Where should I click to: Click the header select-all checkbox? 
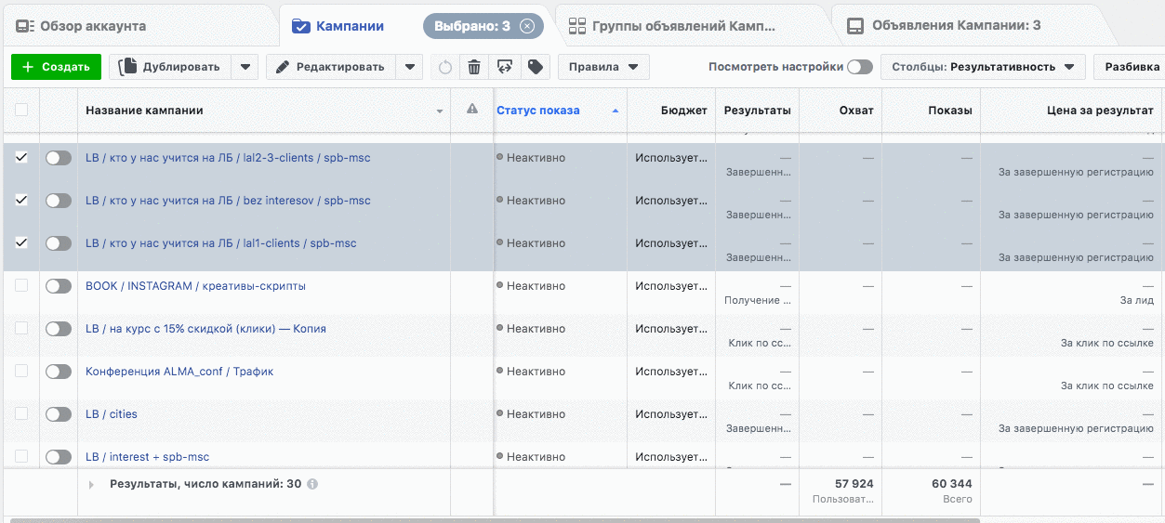[21, 110]
